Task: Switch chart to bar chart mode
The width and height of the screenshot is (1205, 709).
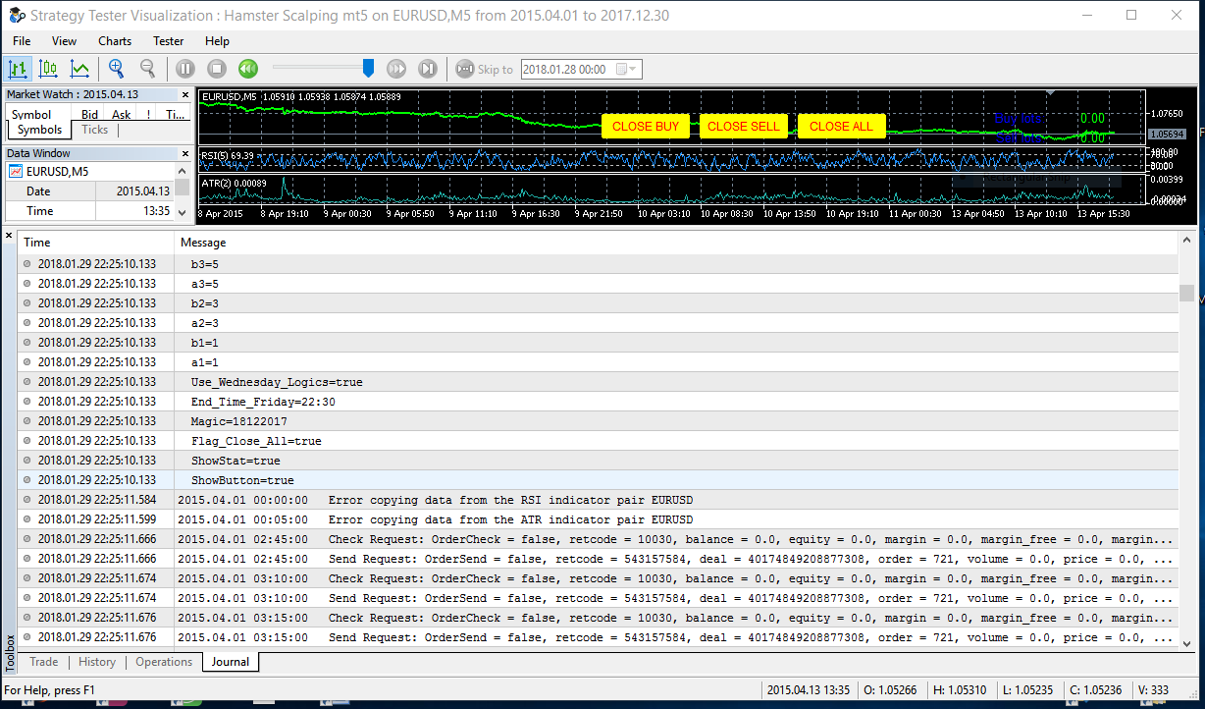Action: pos(18,69)
